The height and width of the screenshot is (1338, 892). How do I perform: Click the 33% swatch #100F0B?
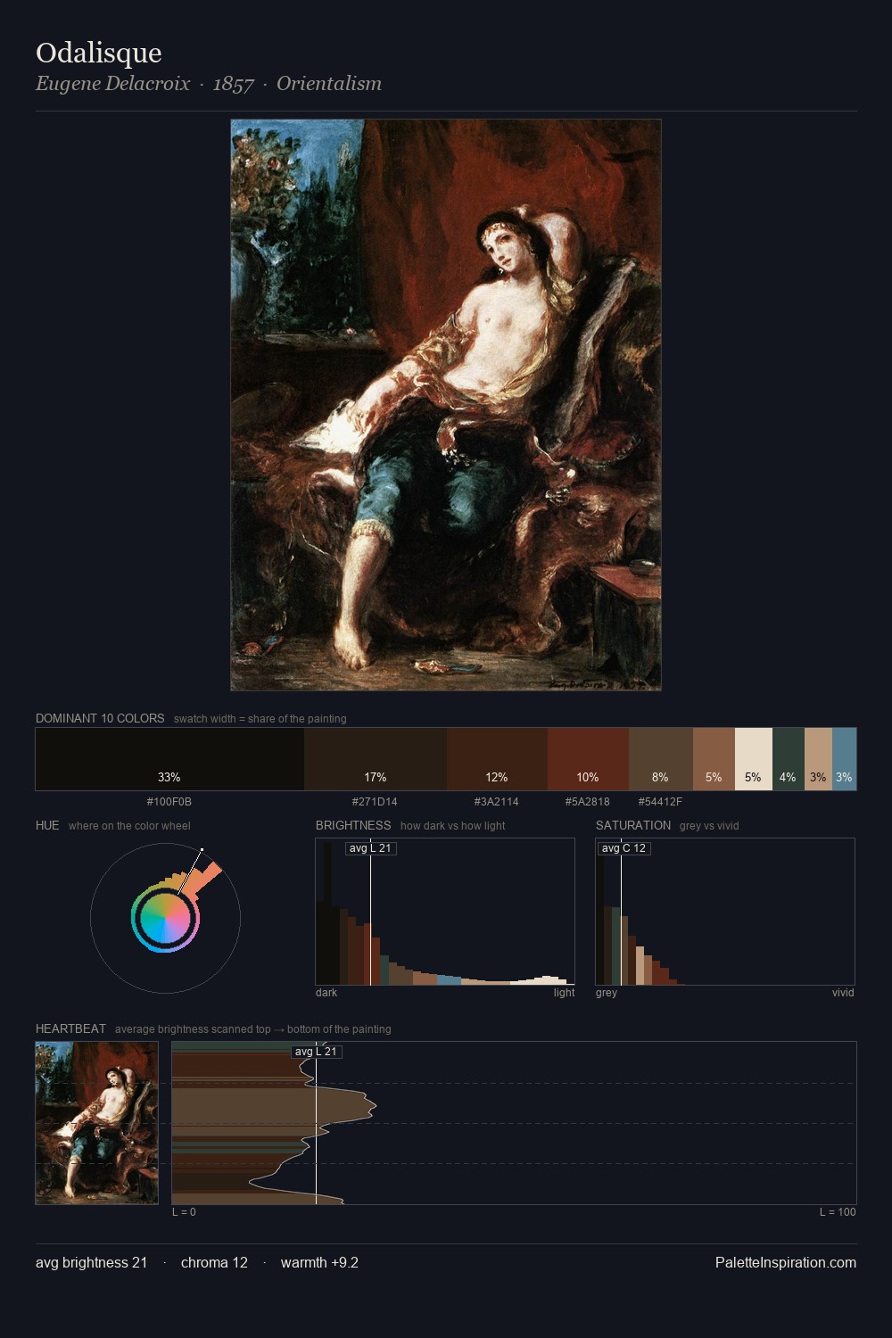coord(169,759)
